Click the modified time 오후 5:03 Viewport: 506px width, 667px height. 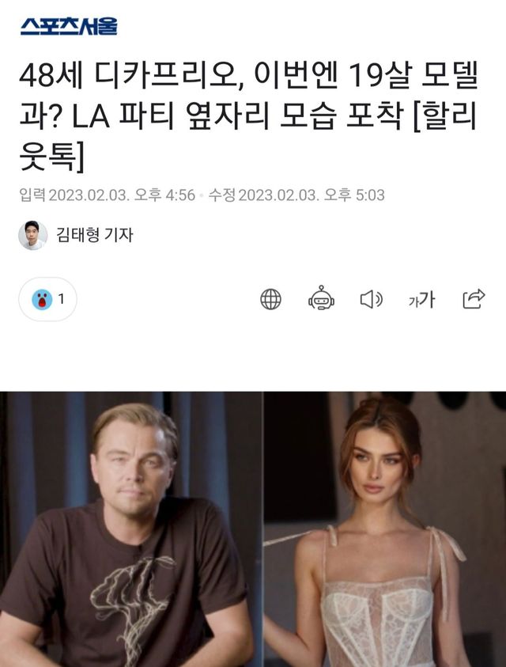tap(354, 195)
